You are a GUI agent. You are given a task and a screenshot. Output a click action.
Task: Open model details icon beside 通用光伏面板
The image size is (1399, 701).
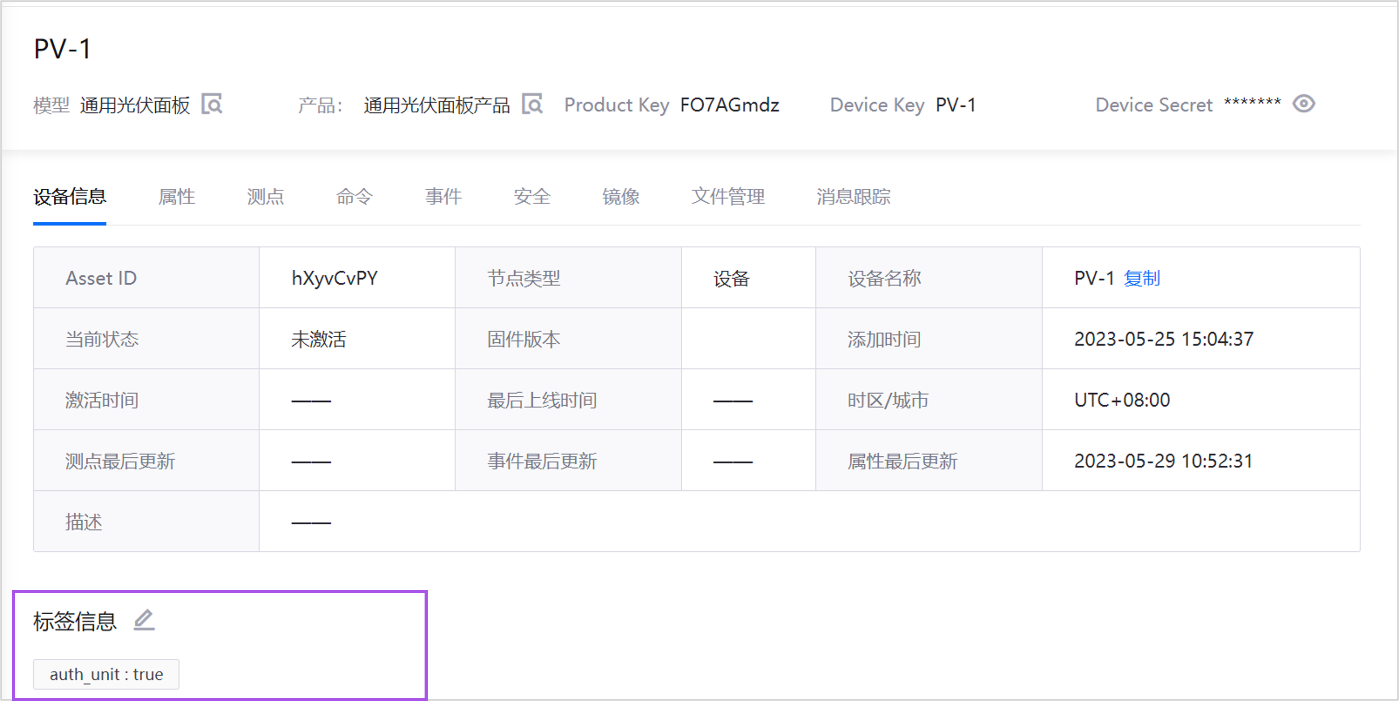tap(212, 104)
